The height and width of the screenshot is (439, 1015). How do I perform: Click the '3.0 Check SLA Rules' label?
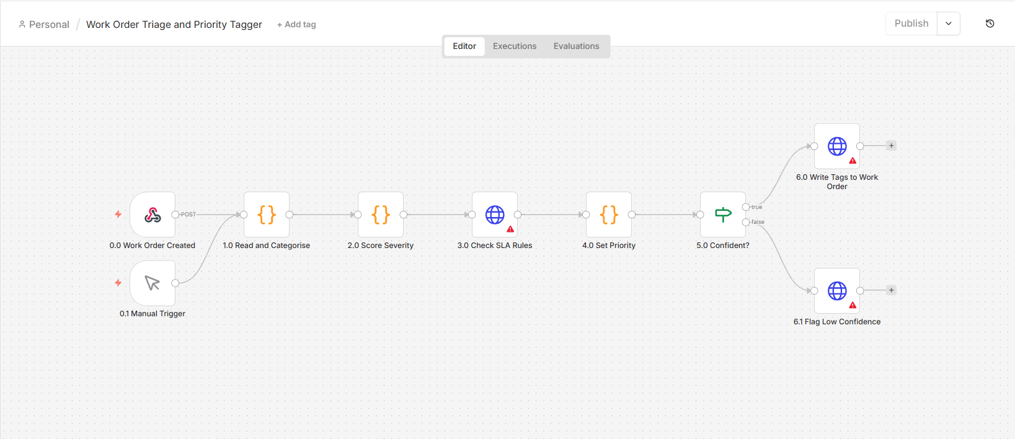coord(495,246)
